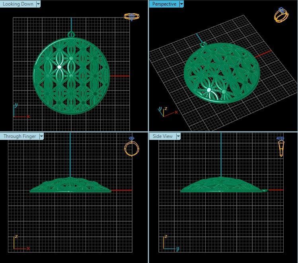Click the ring orientation icon in Looking Down view
Image resolution: width=298 pixels, height=263 pixels.
point(132,17)
